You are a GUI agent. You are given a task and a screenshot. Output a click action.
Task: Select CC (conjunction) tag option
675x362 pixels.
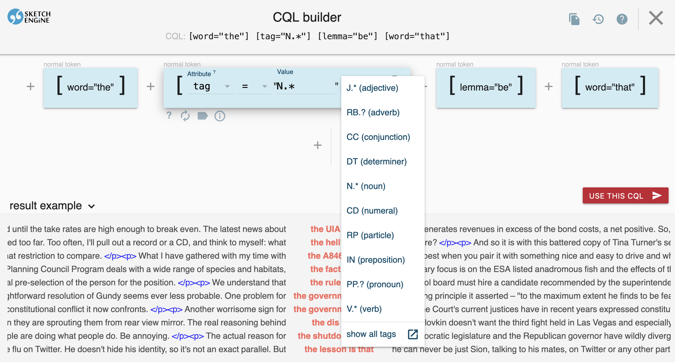(x=383, y=137)
